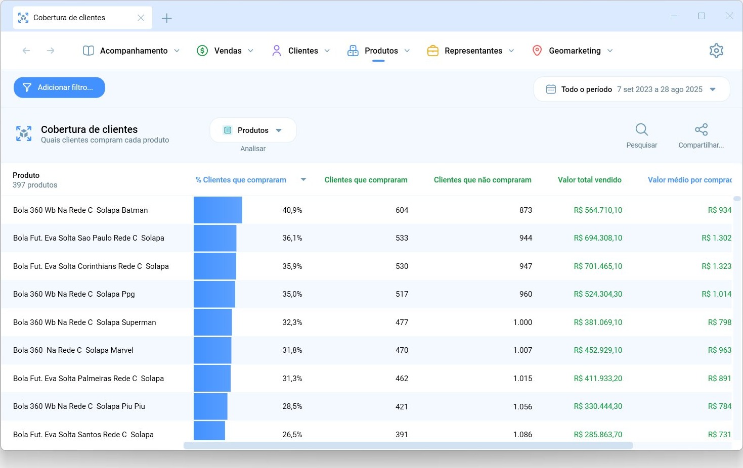Open the Produtos Analisar dropdown
Image resolution: width=743 pixels, height=468 pixels.
tap(253, 130)
